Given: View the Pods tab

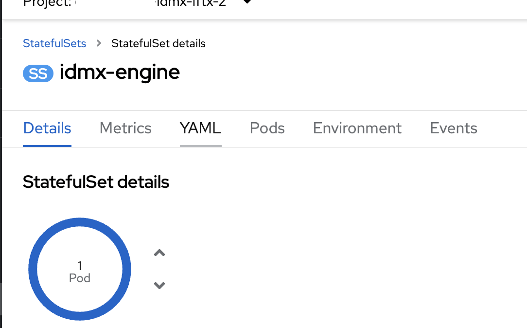Looking at the screenshot, I should pyautogui.click(x=267, y=128).
